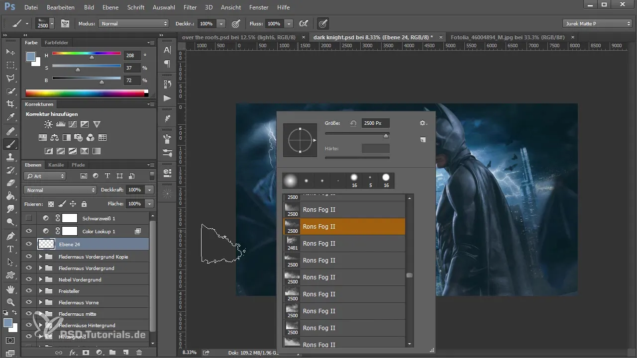Switch to over the roofs.psd tab
This screenshot has height=358, width=637.
click(x=240, y=37)
